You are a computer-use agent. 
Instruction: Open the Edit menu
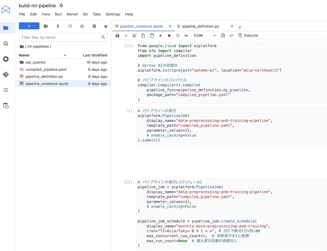tap(34, 14)
